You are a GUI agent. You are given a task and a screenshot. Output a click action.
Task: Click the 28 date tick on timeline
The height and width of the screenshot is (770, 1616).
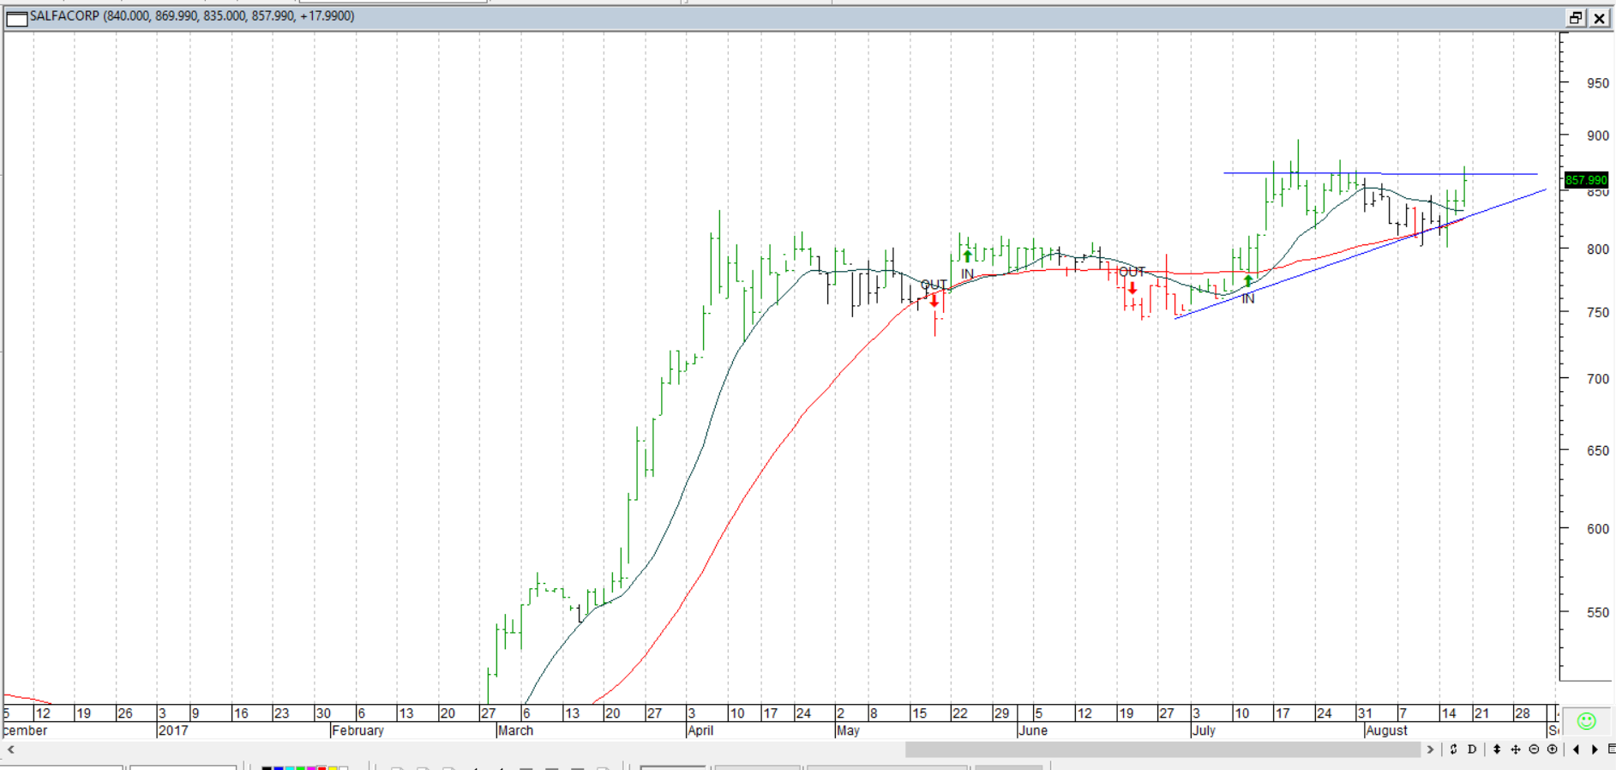click(x=1523, y=713)
